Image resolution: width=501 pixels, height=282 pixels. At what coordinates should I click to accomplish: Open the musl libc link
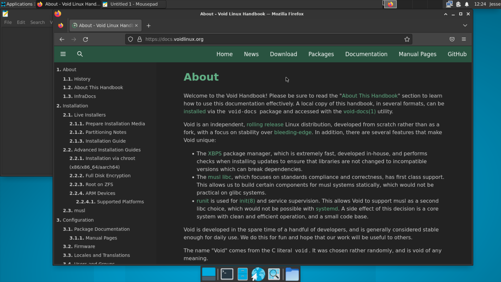tap(219, 177)
